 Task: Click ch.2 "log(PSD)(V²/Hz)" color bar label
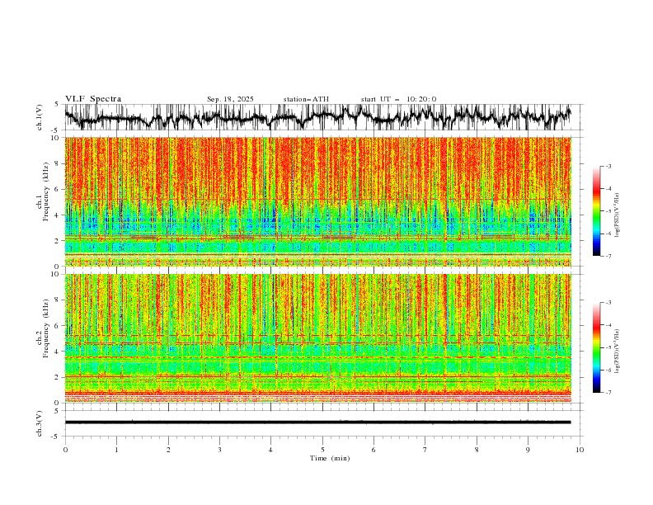click(x=617, y=351)
